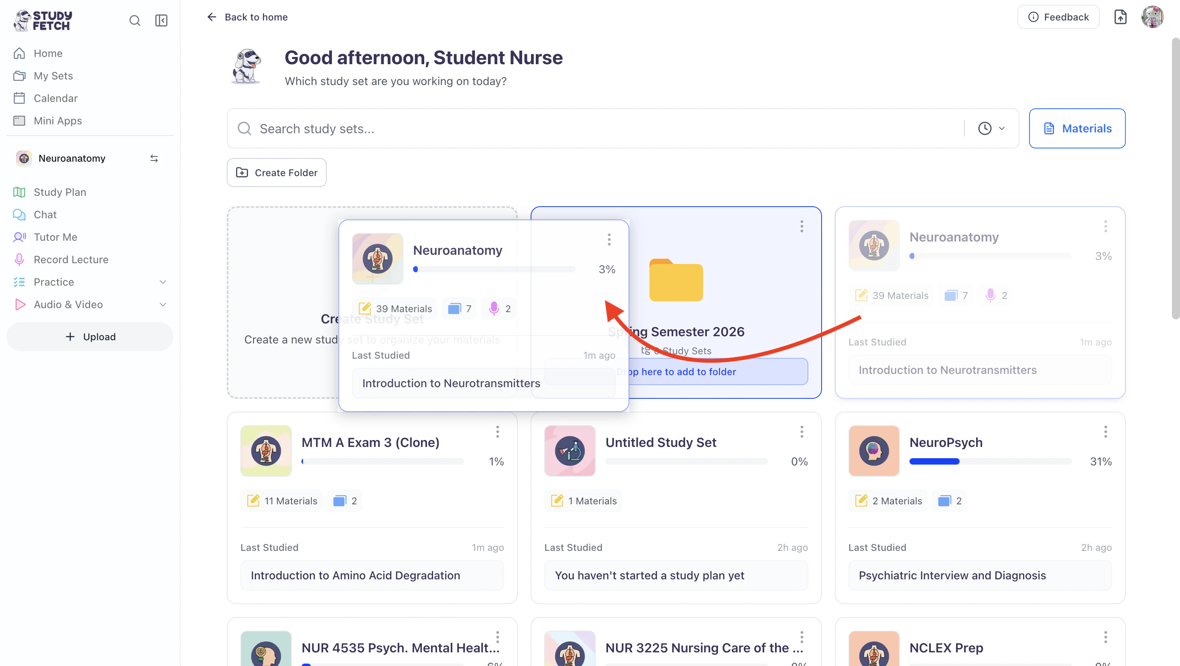Click the Study Plan map icon

19,192
